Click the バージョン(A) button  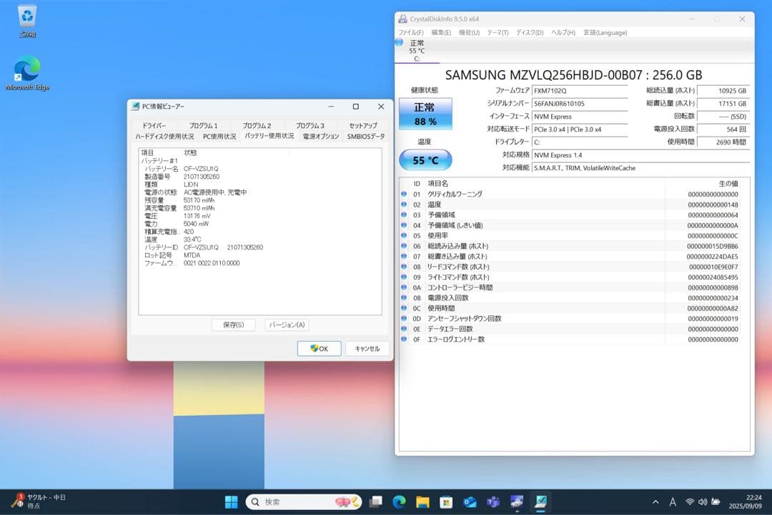pyautogui.click(x=287, y=325)
